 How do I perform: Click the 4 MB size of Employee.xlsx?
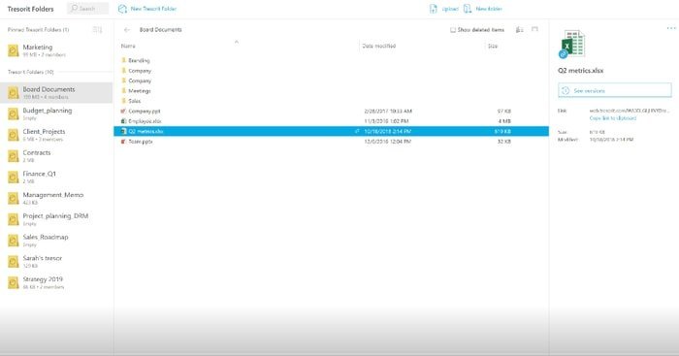[x=504, y=121]
